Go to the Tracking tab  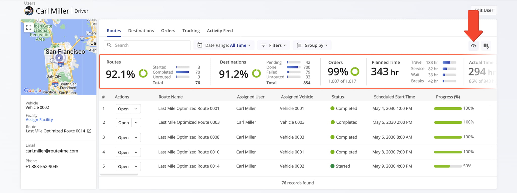(191, 31)
